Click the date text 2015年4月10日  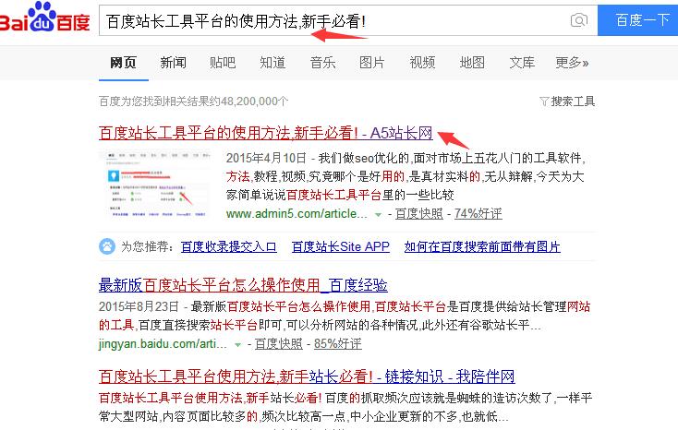point(266,158)
